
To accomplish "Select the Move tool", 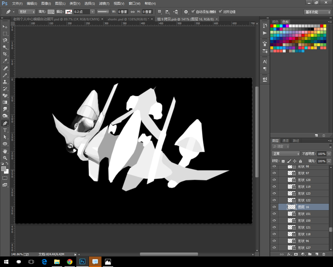I will (5, 27).
